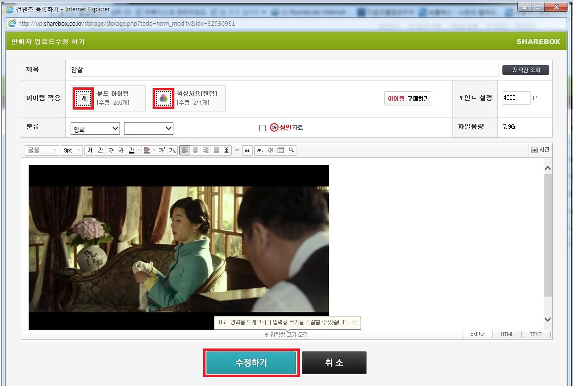Check the 성인자료 adult content checkbox
Screen dimensions: 573x386
[262, 128]
